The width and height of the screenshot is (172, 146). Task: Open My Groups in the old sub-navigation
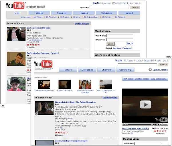[107, 17]
